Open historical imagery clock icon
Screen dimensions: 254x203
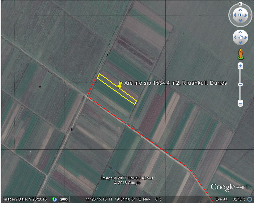(54, 199)
